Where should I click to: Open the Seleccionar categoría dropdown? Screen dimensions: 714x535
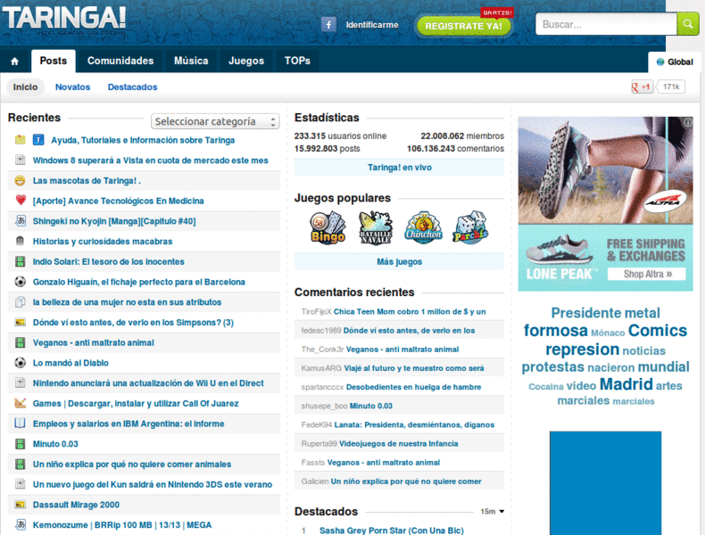[x=215, y=121]
